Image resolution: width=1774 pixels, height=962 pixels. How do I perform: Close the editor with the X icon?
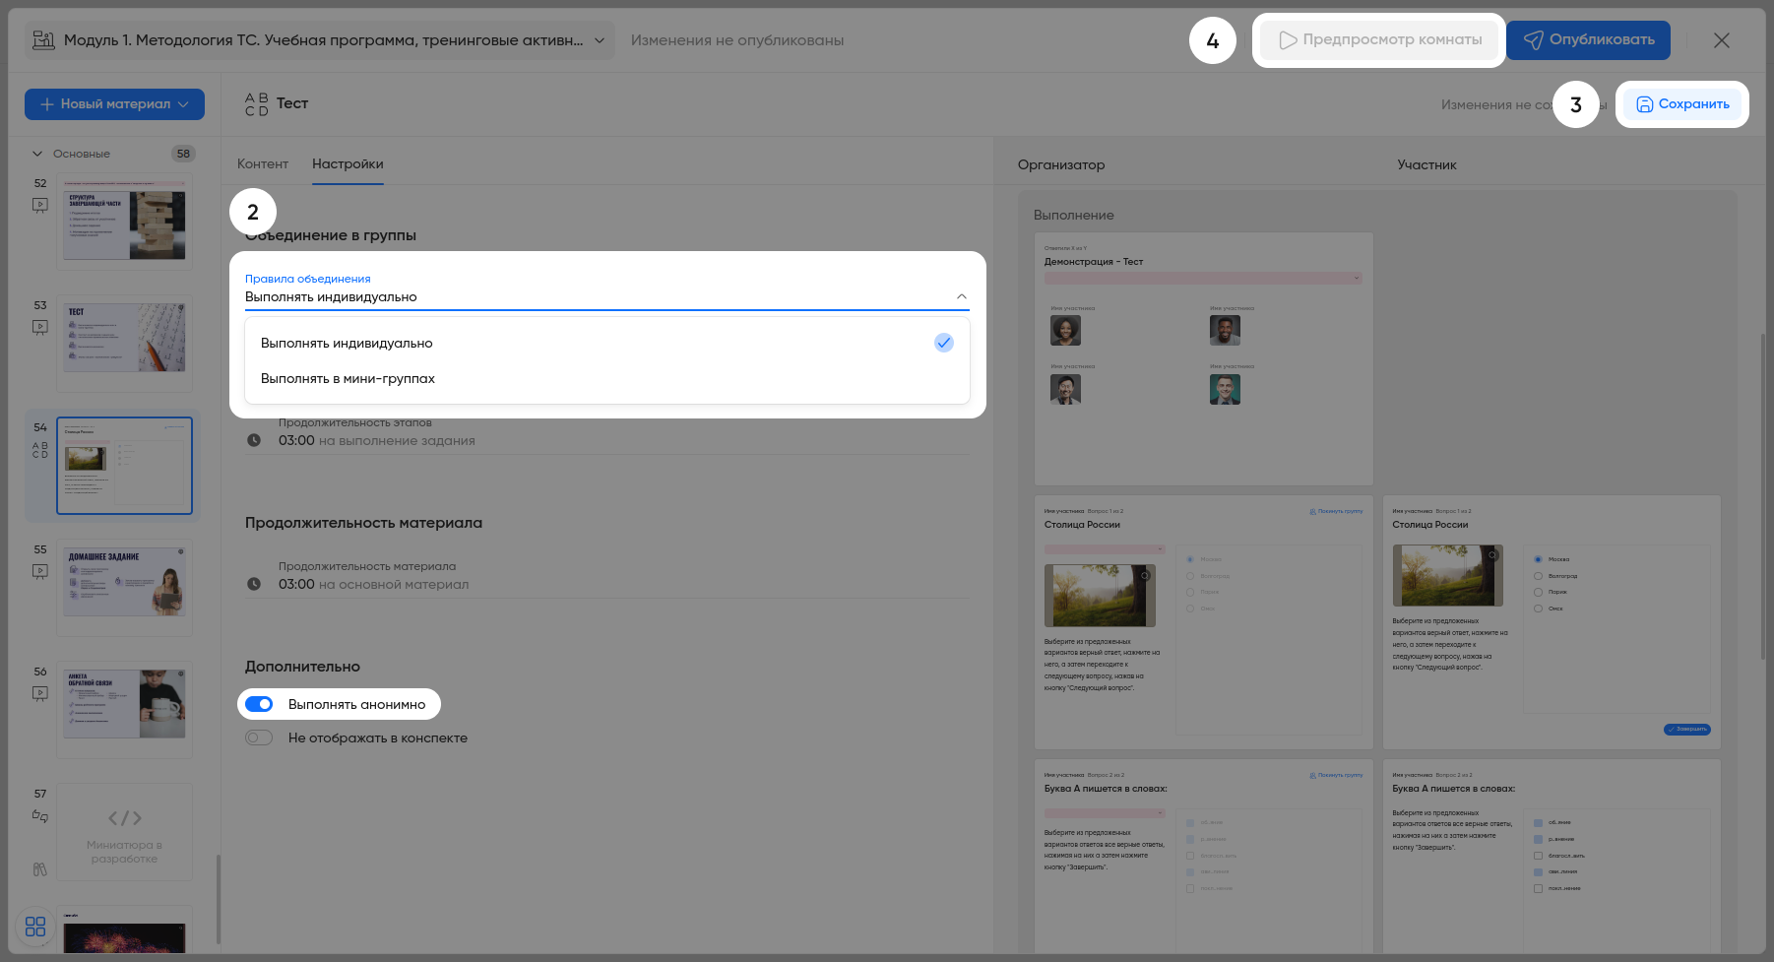(x=1721, y=40)
